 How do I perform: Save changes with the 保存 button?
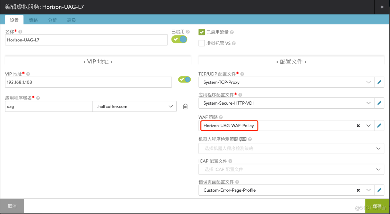(x=377, y=206)
